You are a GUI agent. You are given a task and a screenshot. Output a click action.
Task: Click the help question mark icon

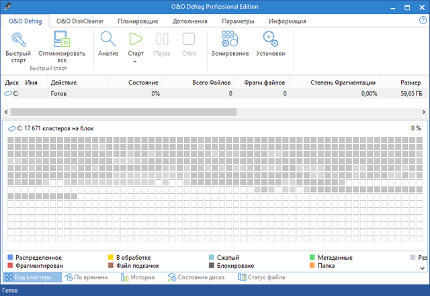pyautogui.click(x=423, y=21)
